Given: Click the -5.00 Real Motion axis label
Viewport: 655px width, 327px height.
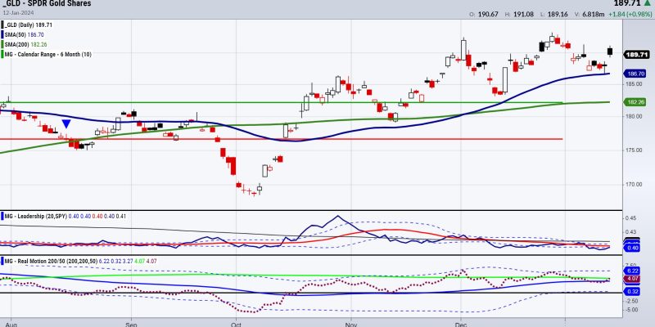Looking at the screenshot, I should [631, 310].
